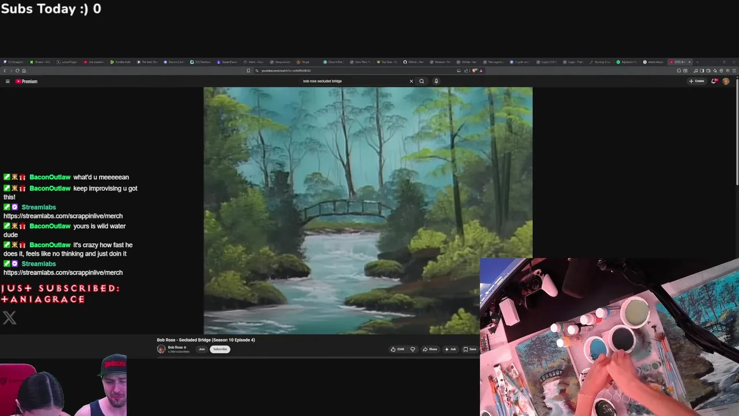Open the Bob Ross channel avatar

161,349
